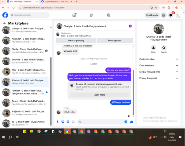Open the notifications bell

point(171,15)
